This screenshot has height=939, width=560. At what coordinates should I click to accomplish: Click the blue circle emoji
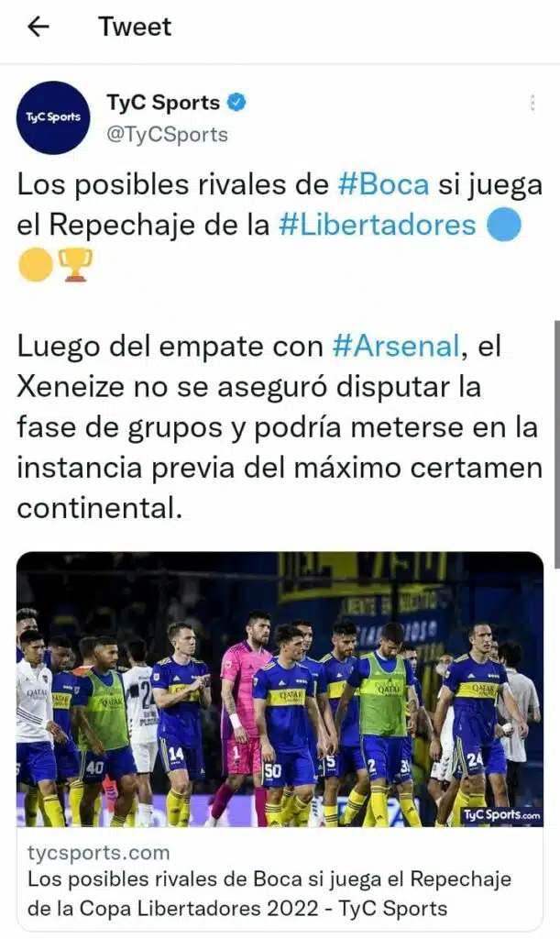[x=504, y=224]
